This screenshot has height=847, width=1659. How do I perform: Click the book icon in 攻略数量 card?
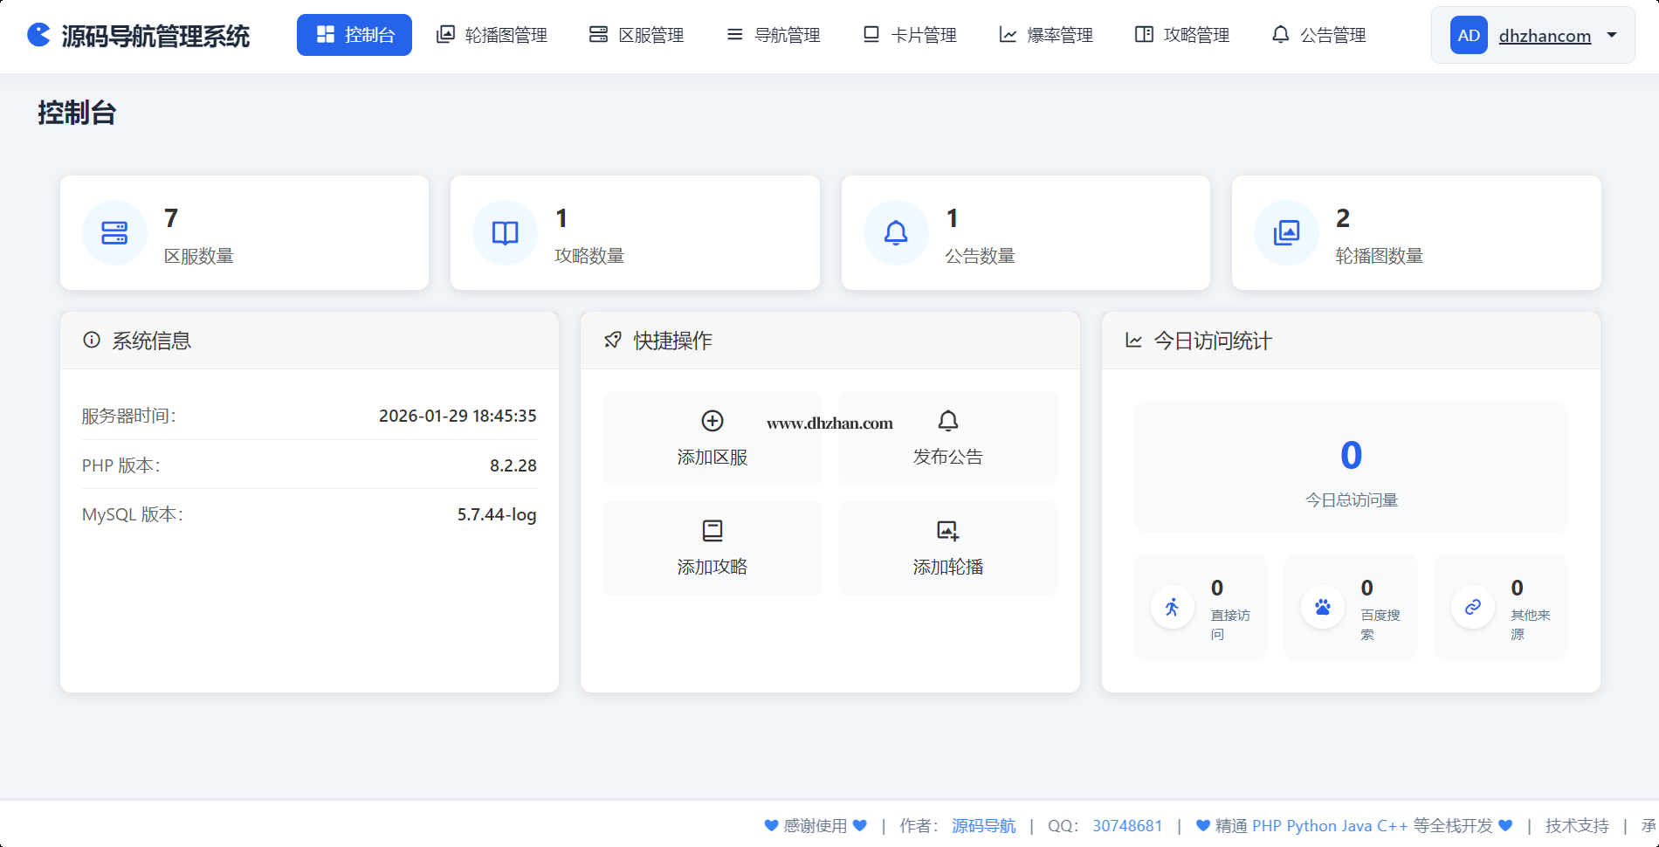pos(505,233)
